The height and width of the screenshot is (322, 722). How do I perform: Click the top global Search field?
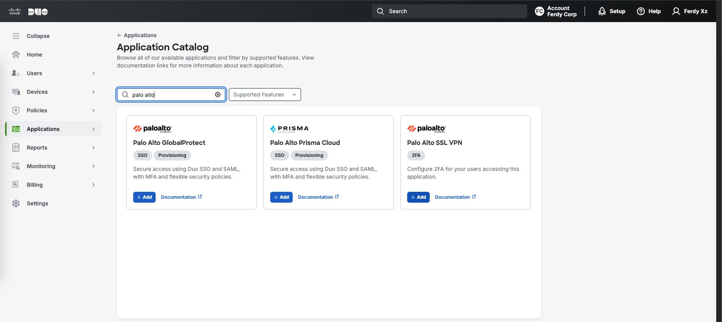point(449,11)
